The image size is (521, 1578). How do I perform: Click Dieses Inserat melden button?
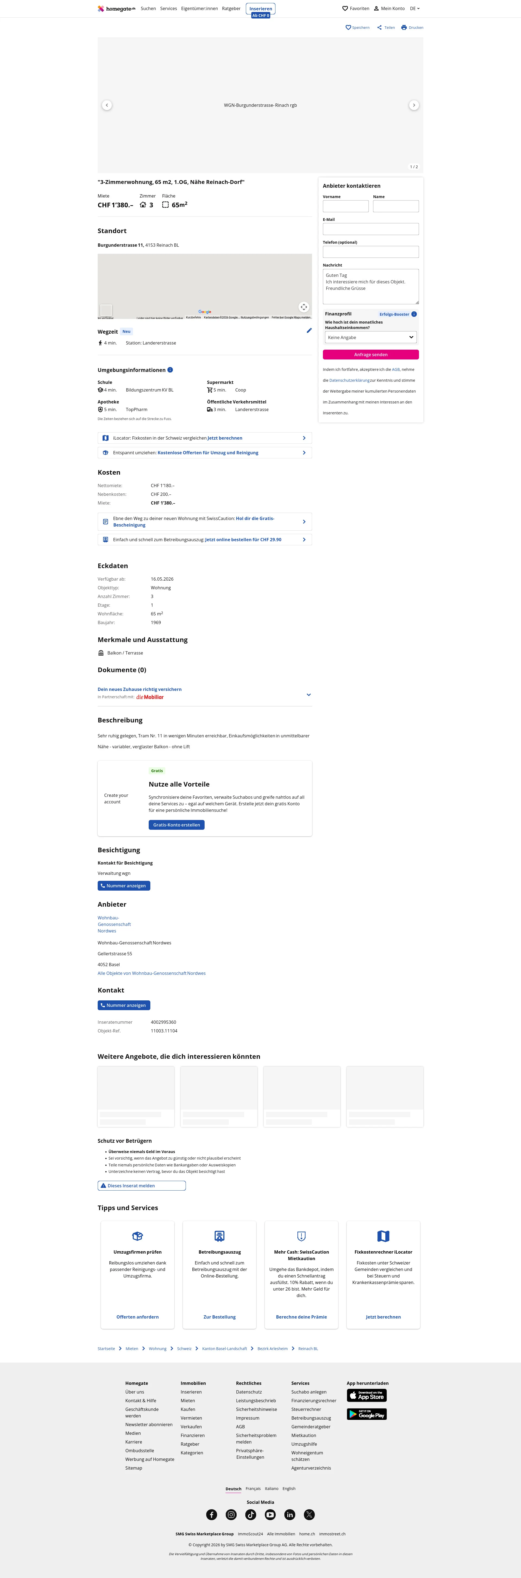(141, 1185)
